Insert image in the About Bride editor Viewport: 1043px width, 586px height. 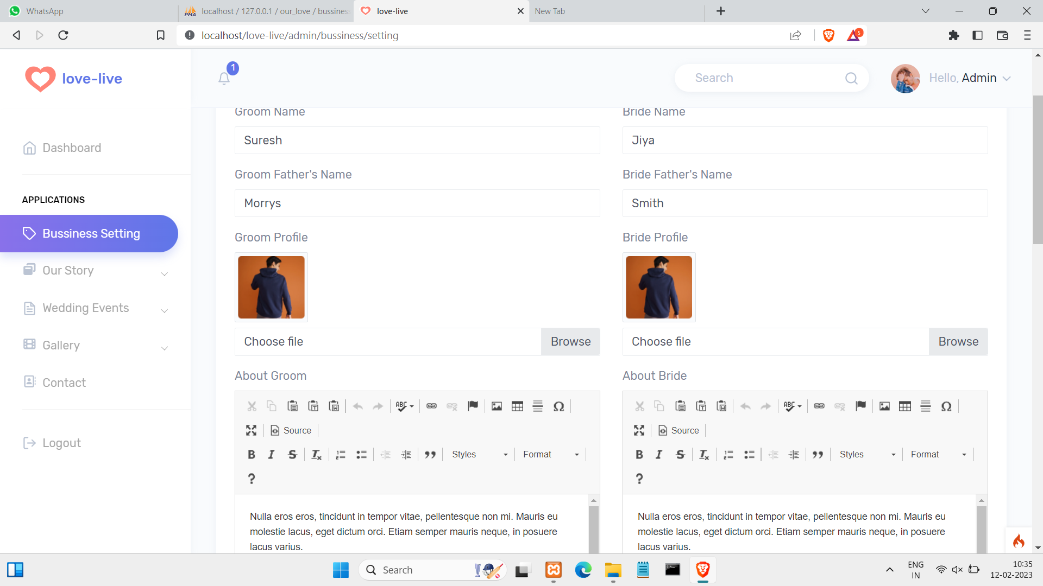tap(885, 406)
